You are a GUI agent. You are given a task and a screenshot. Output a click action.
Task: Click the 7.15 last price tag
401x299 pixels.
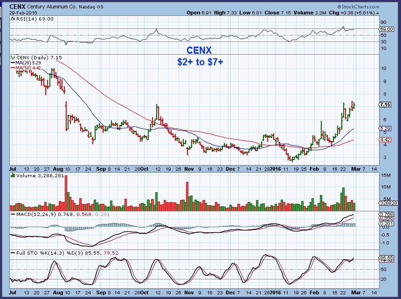coord(385,104)
